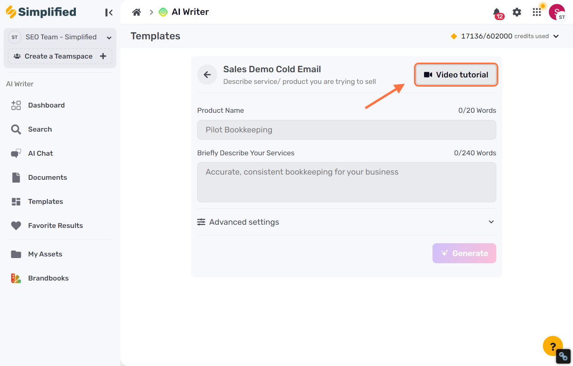573x366 pixels.
Task: Click the Briefly Describe Your Services text area
Action: point(347,182)
